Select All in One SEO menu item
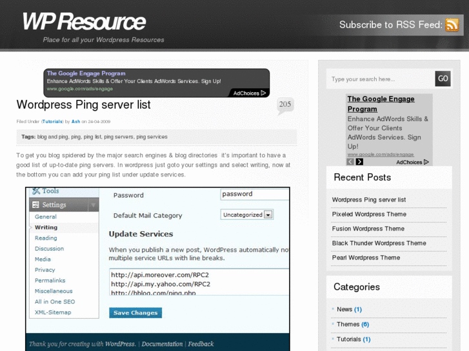The height and width of the screenshot is (351, 469). tap(55, 301)
